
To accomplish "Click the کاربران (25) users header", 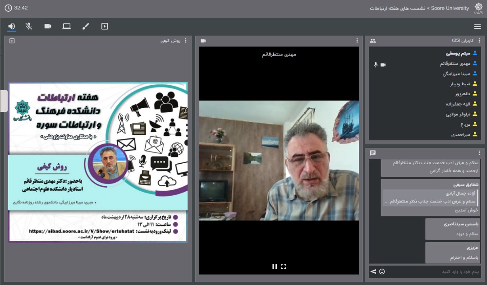I will [463, 41].
